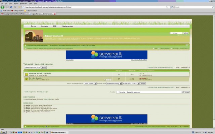
Task: Click the 'Paieška šiame forume' search field
Action: (32, 67)
